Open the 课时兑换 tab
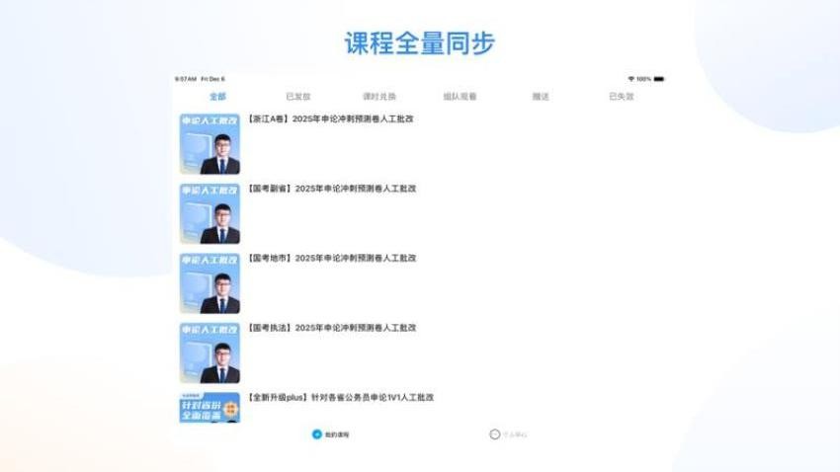 tap(378, 97)
